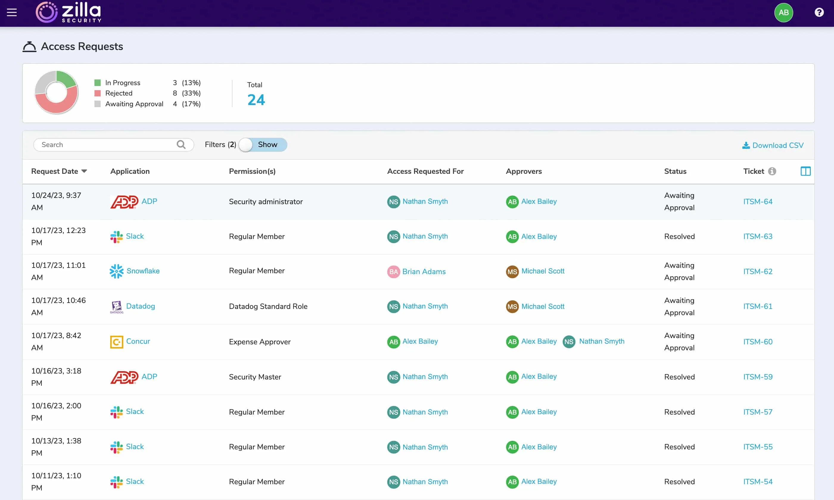Viewport: 834px width, 500px height.
Task: Open the AB user profile avatar
Action: [783, 12]
